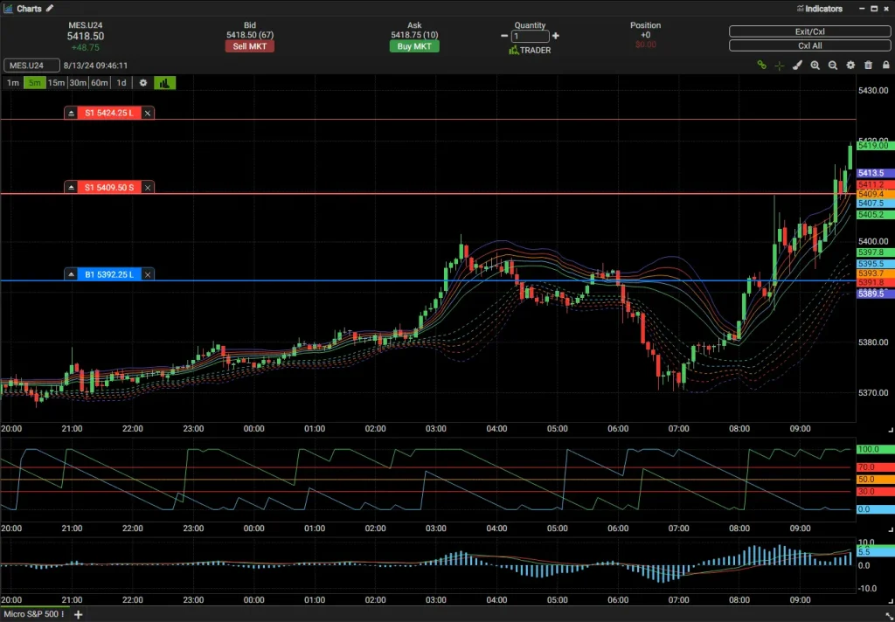Screen dimensions: 895x622
Task: Select the drawing brush tool
Action: pos(798,66)
